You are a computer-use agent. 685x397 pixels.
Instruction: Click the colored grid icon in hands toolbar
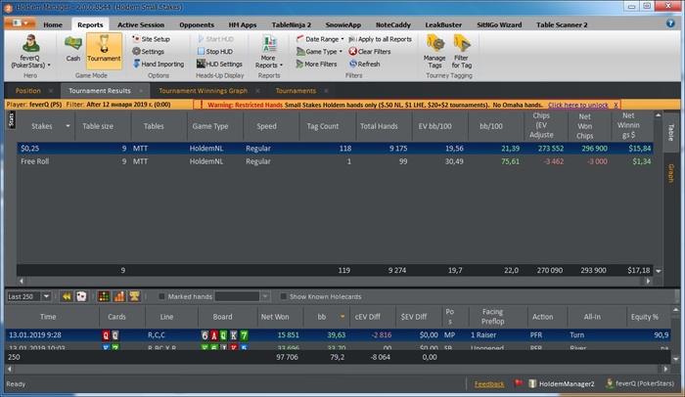pos(104,296)
